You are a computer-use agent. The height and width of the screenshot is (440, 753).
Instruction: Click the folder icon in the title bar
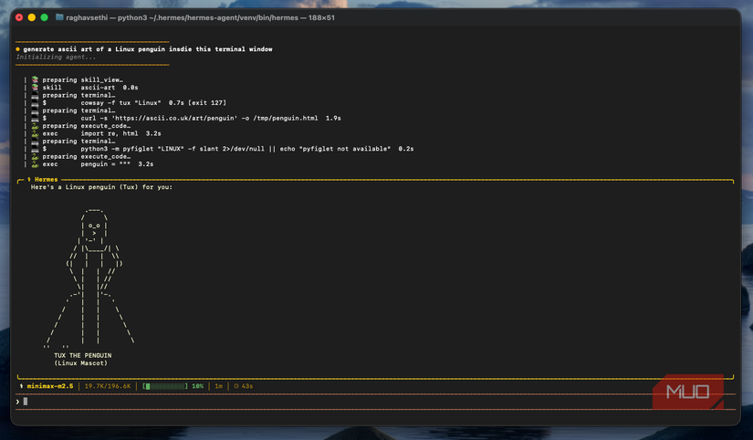point(59,17)
